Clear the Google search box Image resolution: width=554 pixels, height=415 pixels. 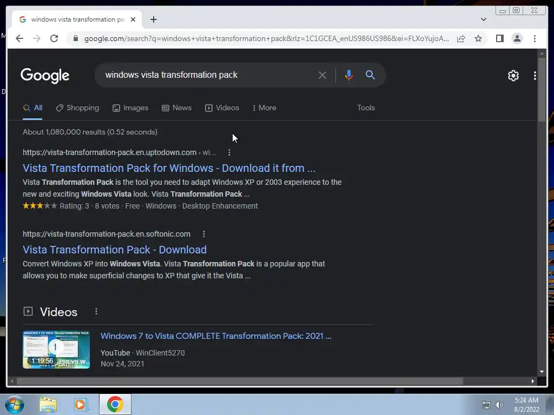(x=322, y=75)
